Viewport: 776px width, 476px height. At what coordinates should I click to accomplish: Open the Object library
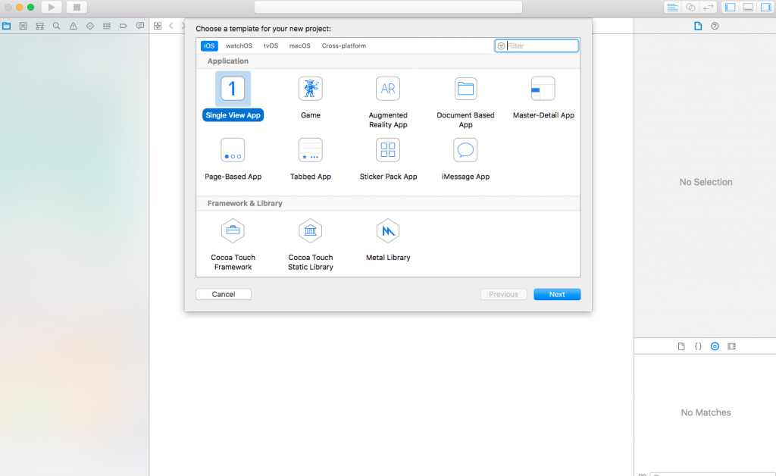715,346
